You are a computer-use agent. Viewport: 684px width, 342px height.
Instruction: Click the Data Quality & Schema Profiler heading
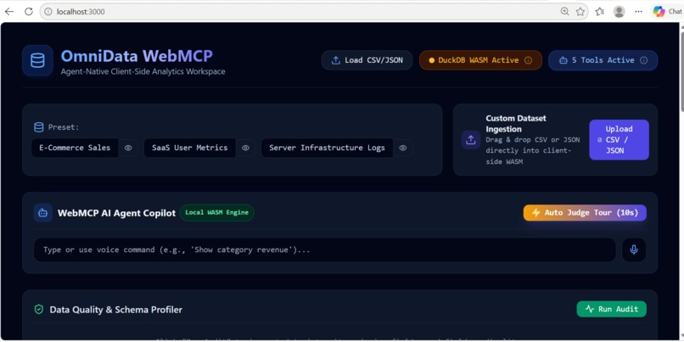click(x=116, y=310)
